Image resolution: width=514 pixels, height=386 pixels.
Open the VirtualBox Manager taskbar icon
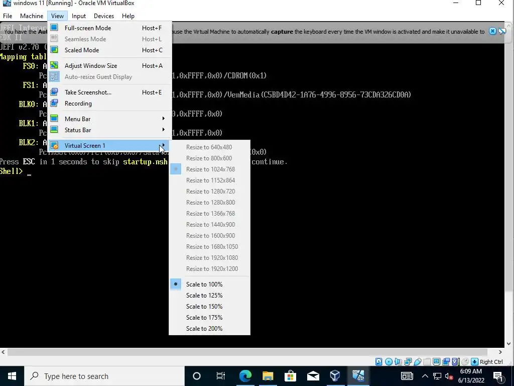point(335,376)
